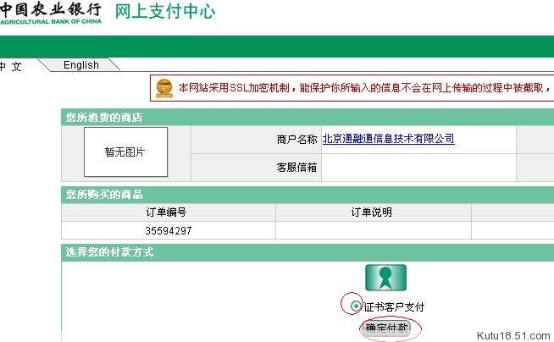Click the 暂无图片 merchant image placeholder
Image resolution: width=554 pixels, height=342 pixels.
pyautogui.click(x=125, y=152)
